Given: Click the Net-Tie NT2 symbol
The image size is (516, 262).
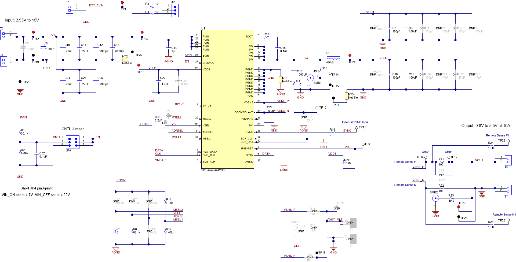Looking at the screenshot, I should tap(125, 59).
